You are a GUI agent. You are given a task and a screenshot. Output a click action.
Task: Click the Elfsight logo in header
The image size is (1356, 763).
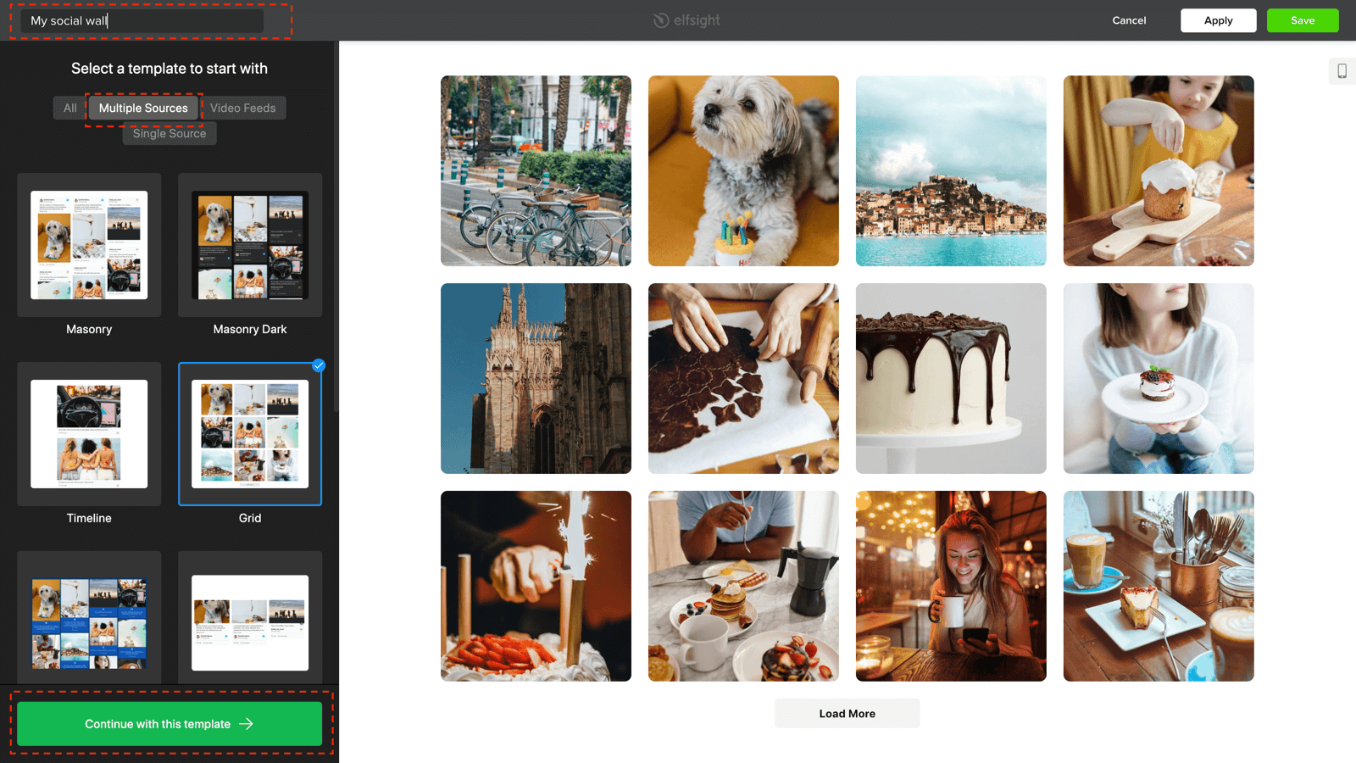(686, 20)
